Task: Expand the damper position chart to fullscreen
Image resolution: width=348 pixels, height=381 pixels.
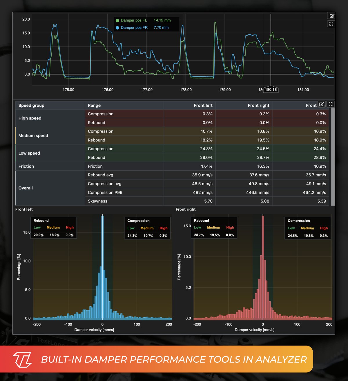Action: pos(331,24)
